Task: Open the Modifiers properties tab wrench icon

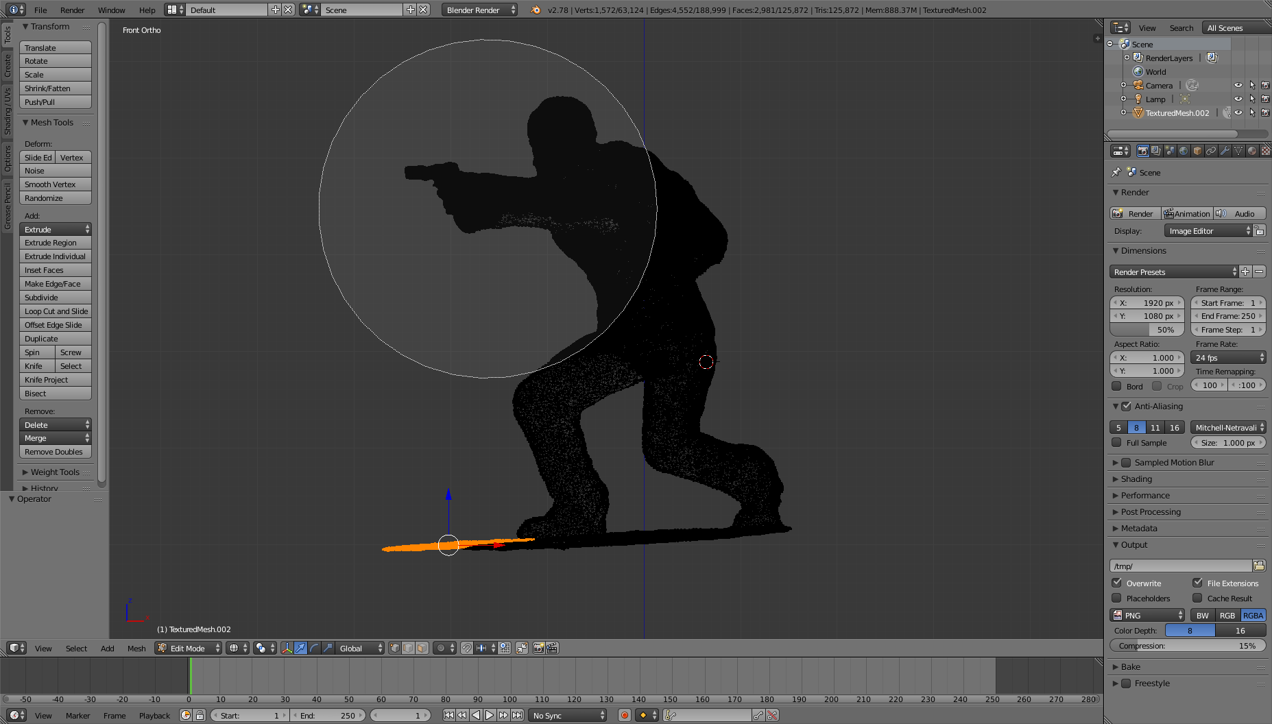Action: (1225, 151)
